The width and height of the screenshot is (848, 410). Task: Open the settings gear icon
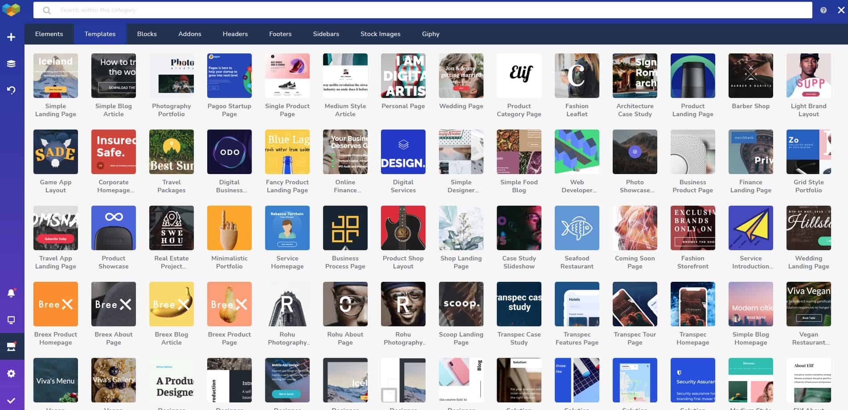[x=12, y=373]
